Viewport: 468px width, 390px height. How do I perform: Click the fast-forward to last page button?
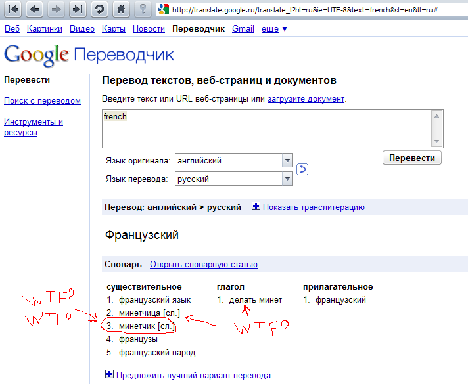78,9
